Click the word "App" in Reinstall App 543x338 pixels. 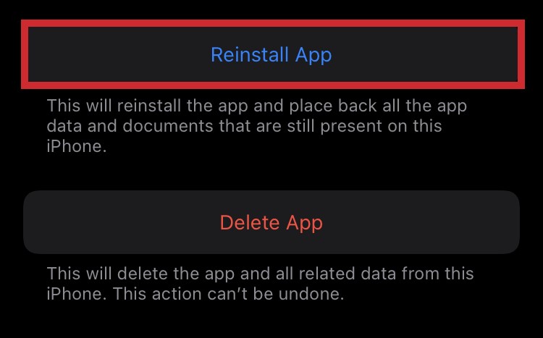click(313, 56)
